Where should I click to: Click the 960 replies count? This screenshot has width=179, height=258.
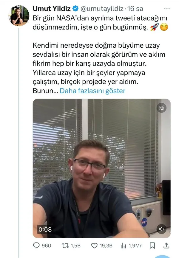click(46, 246)
